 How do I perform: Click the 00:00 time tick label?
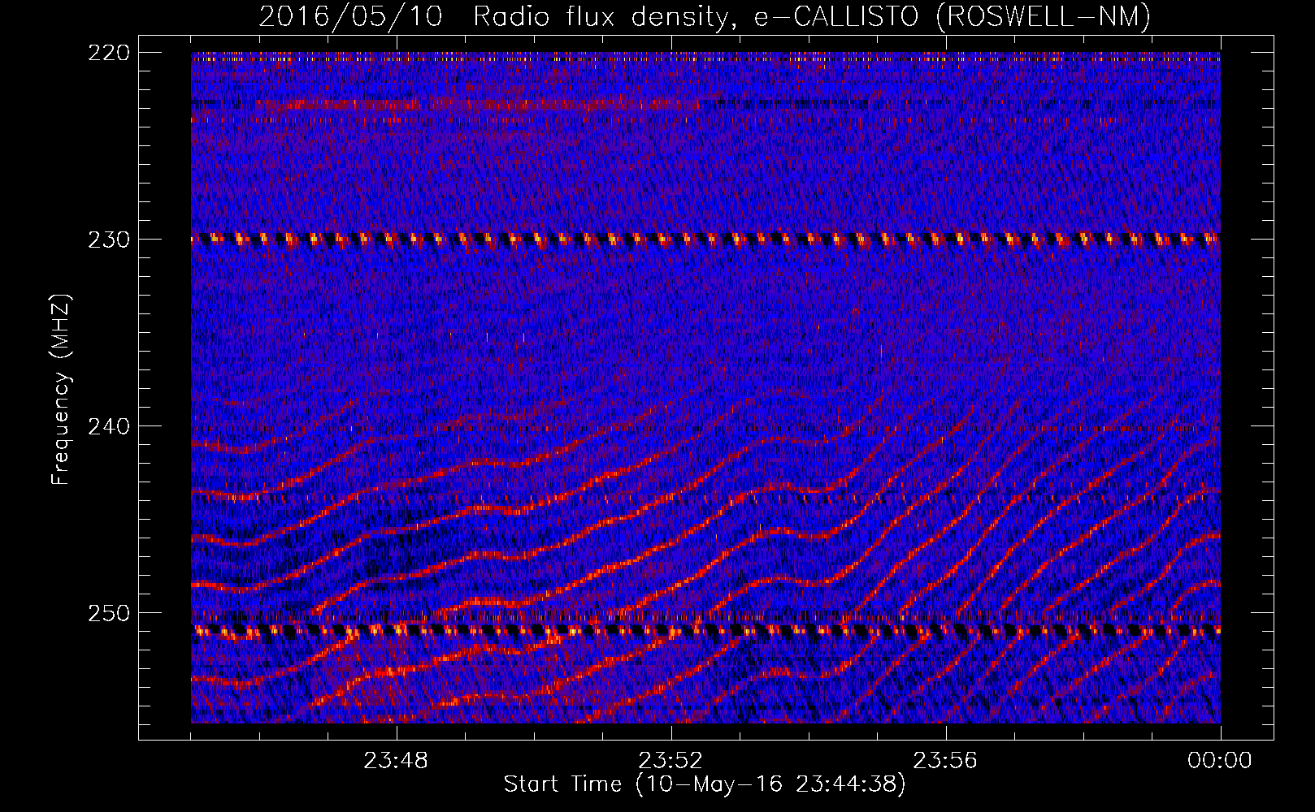(1220, 761)
